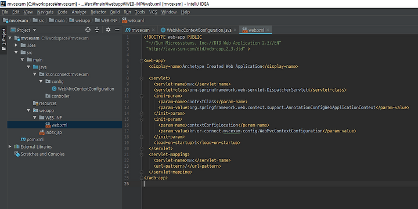Hide the Project panel with minimize icon
Screen dimensions: 418x209
tap(117, 30)
